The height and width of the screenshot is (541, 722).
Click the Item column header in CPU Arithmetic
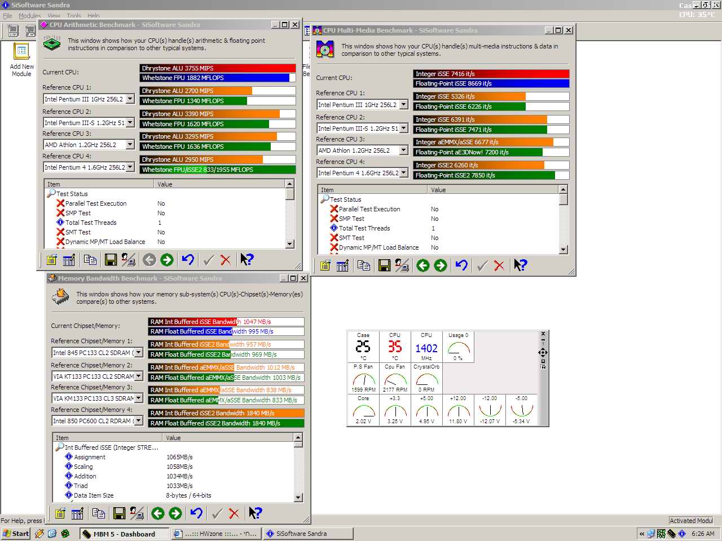click(99, 184)
